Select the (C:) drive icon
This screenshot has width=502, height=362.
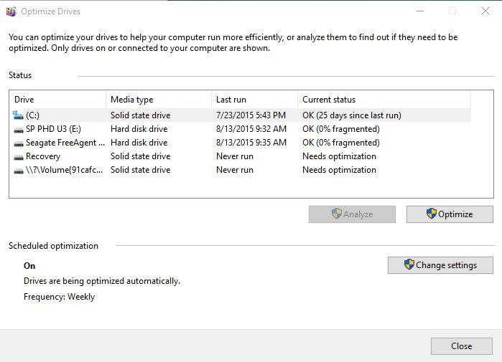(18, 115)
